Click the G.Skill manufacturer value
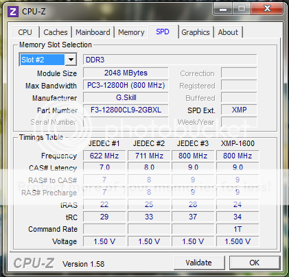 pyautogui.click(x=126, y=97)
